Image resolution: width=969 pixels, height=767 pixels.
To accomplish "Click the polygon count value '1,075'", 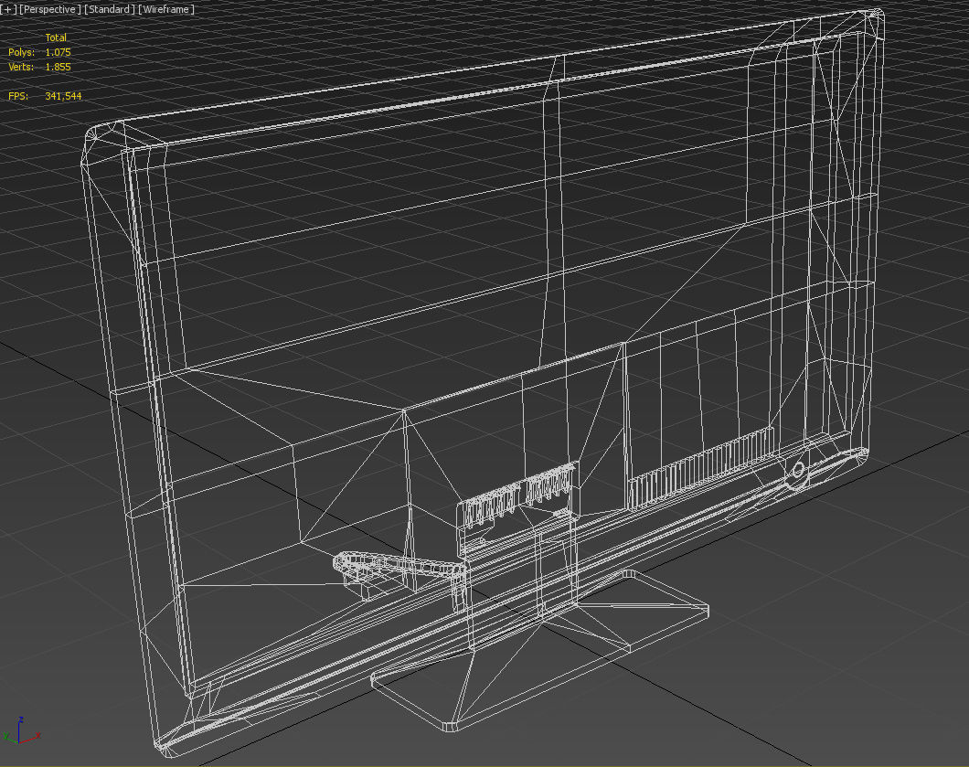I will click(59, 52).
